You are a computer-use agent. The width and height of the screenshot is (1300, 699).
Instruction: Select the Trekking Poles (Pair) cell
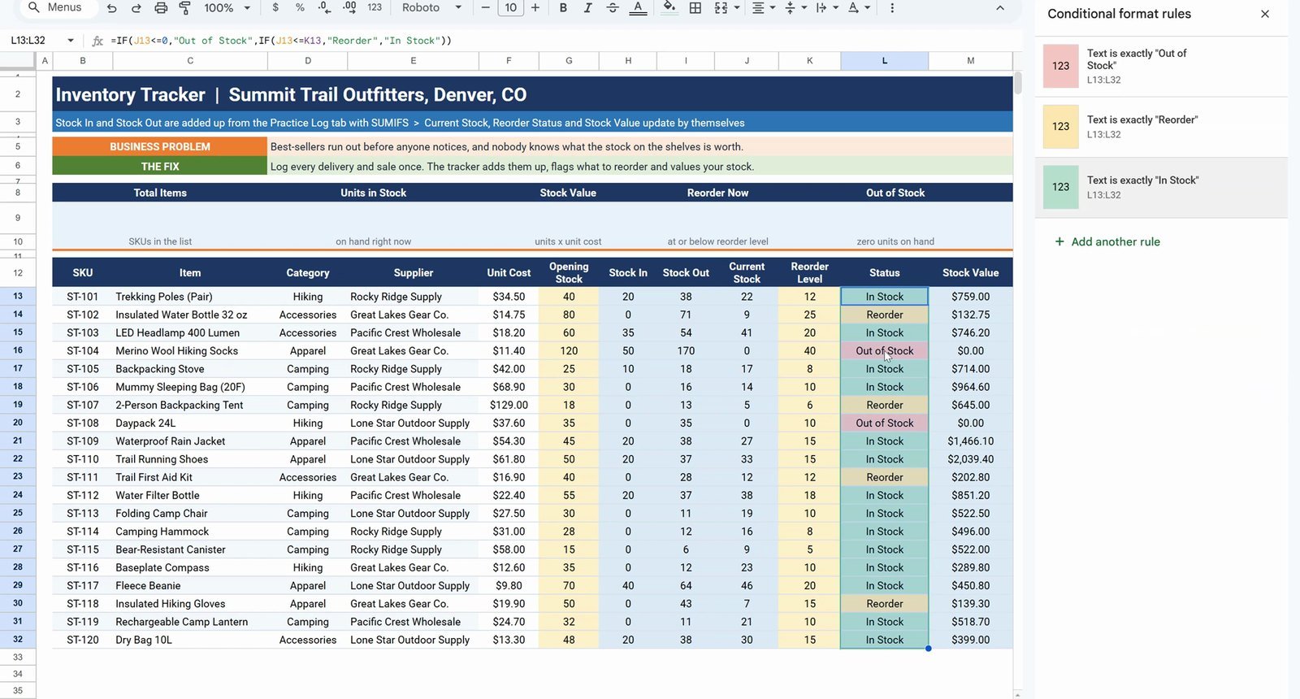click(x=190, y=297)
